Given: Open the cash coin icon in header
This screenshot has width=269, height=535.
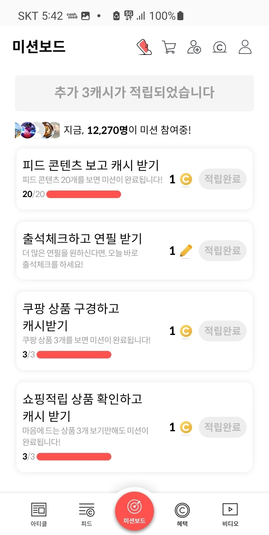Looking at the screenshot, I should 219,47.
